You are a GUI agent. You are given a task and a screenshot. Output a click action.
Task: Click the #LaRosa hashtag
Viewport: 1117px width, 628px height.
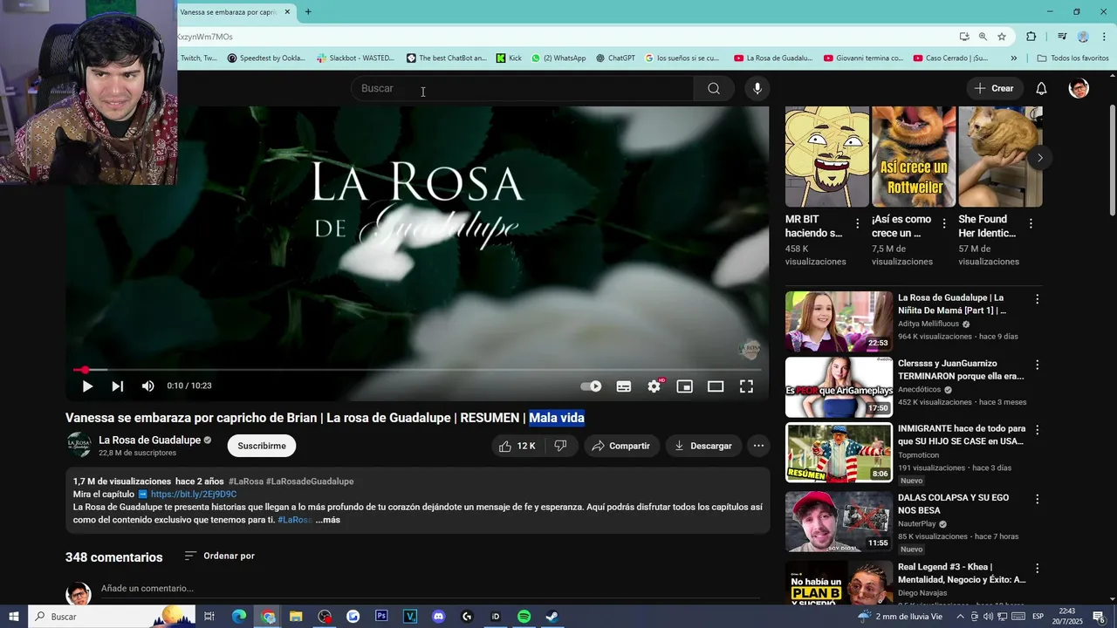tap(245, 481)
